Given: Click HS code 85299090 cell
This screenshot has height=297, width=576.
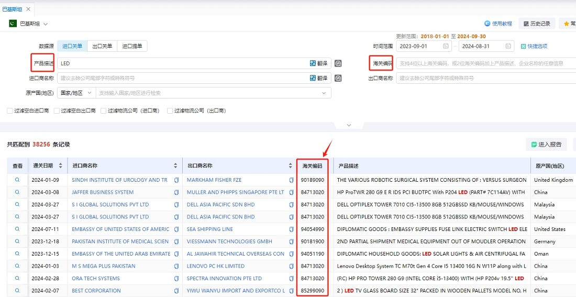Looking at the screenshot, I should (x=312, y=291).
